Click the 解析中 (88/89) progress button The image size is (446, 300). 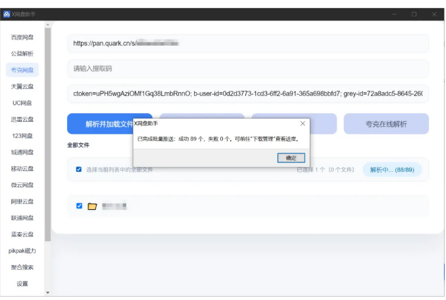(391, 169)
